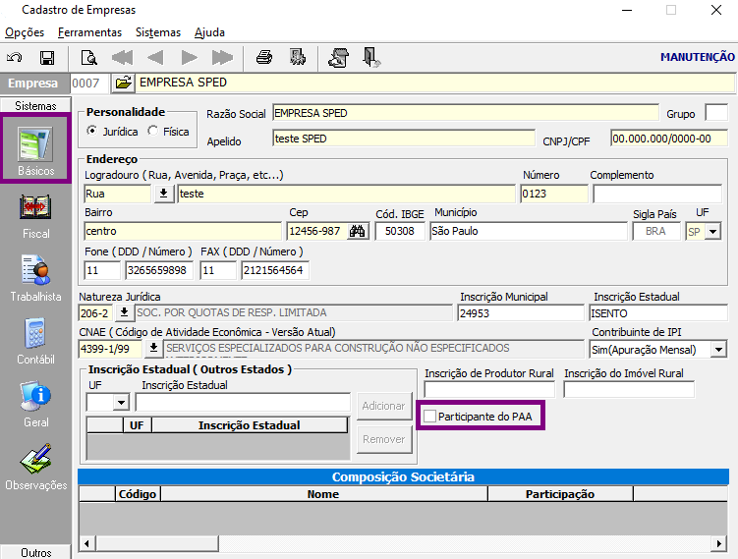This screenshot has height=559, width=738.
Task: Open the Observações sidebar icon
Action: point(35,468)
